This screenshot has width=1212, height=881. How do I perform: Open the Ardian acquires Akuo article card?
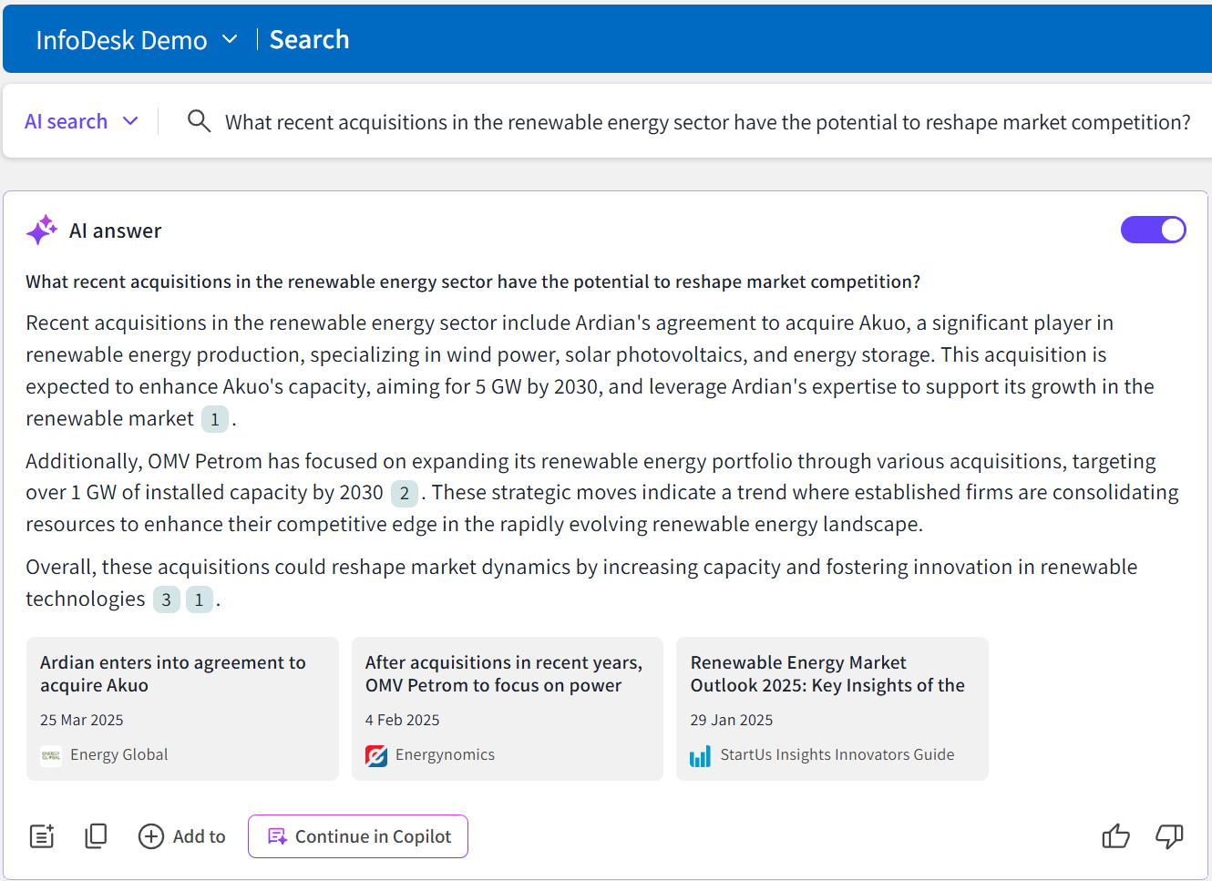point(182,708)
